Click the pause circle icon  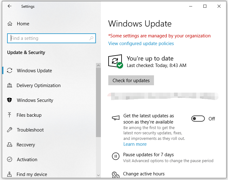point(116,156)
